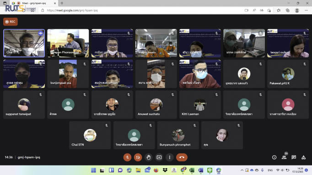Open browser settings and more menu
Viewport: 312px width, 175px height.
(306, 10)
